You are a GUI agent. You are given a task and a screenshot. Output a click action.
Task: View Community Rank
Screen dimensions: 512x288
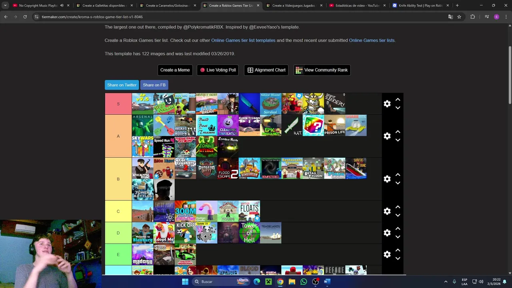point(322,70)
